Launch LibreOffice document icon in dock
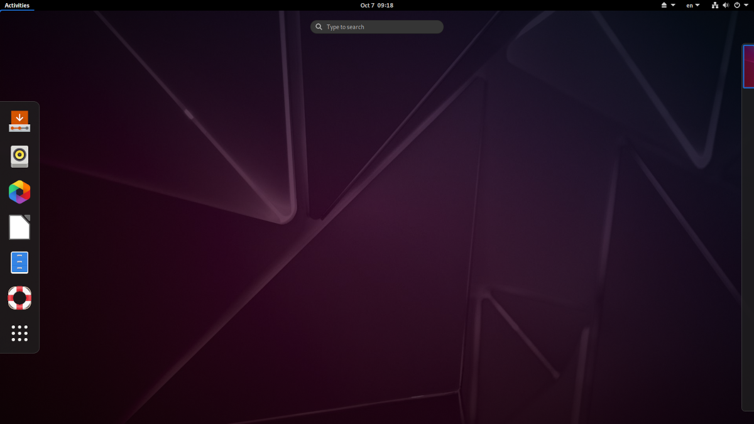This screenshot has width=754, height=424. (19, 227)
